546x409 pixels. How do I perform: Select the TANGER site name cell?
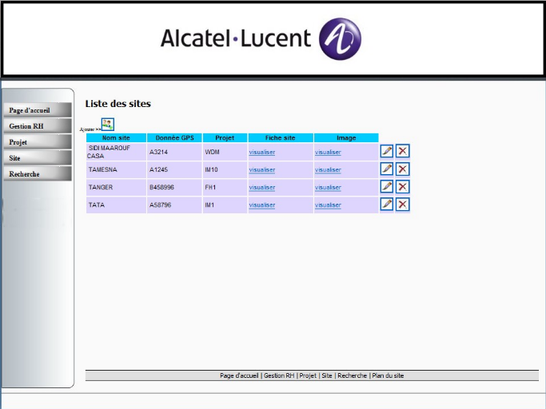(116, 187)
